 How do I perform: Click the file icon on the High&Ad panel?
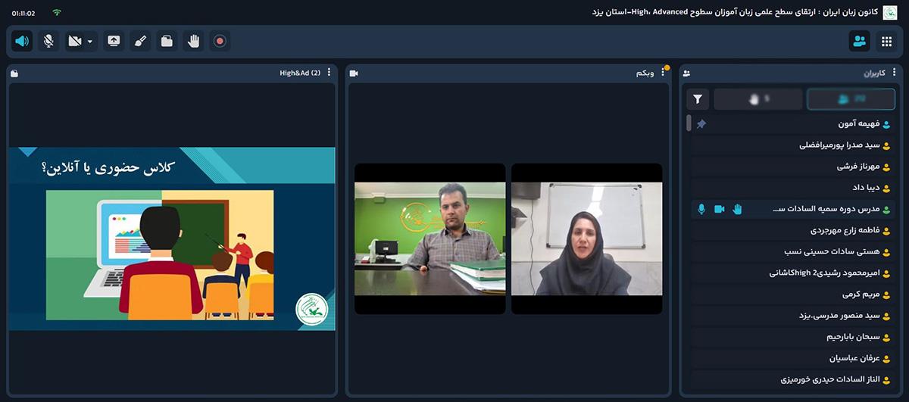[14, 73]
